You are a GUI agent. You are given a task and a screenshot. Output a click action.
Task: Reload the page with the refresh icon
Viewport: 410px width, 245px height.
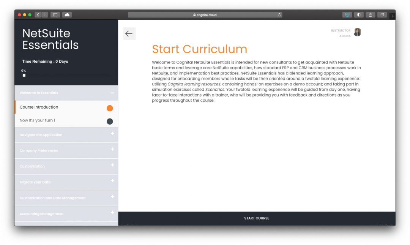[279, 15]
